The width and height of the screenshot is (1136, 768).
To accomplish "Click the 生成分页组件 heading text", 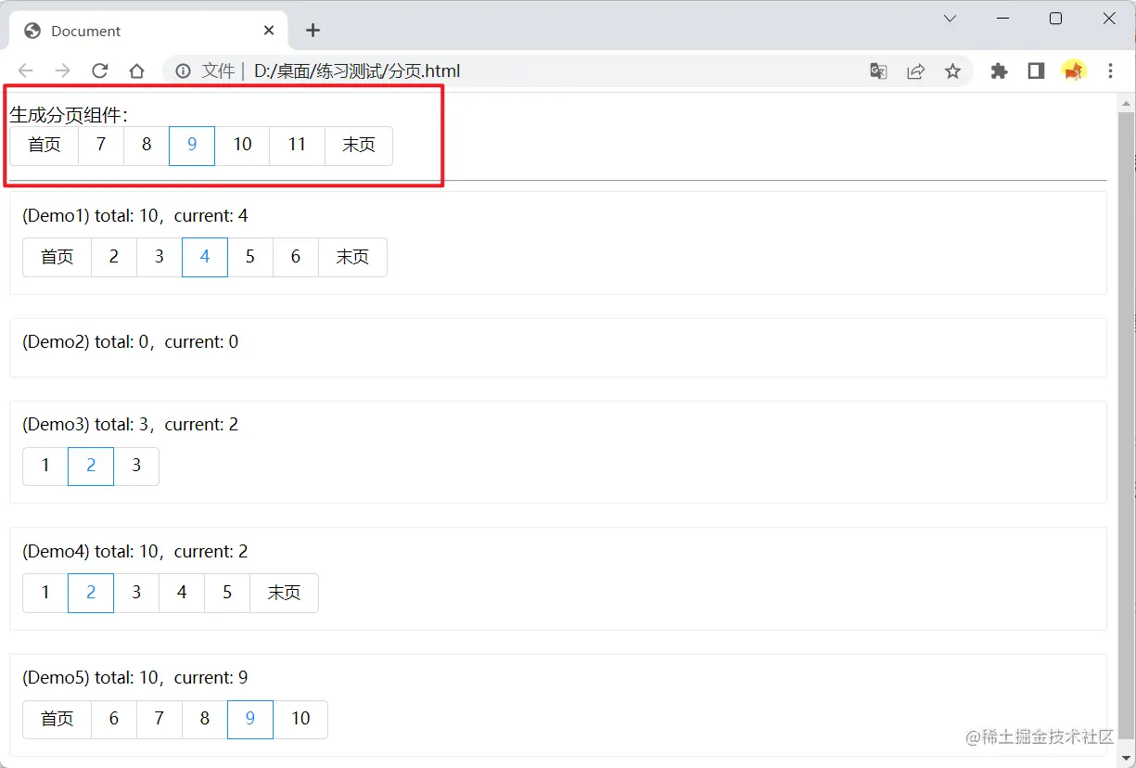I will tap(69, 115).
